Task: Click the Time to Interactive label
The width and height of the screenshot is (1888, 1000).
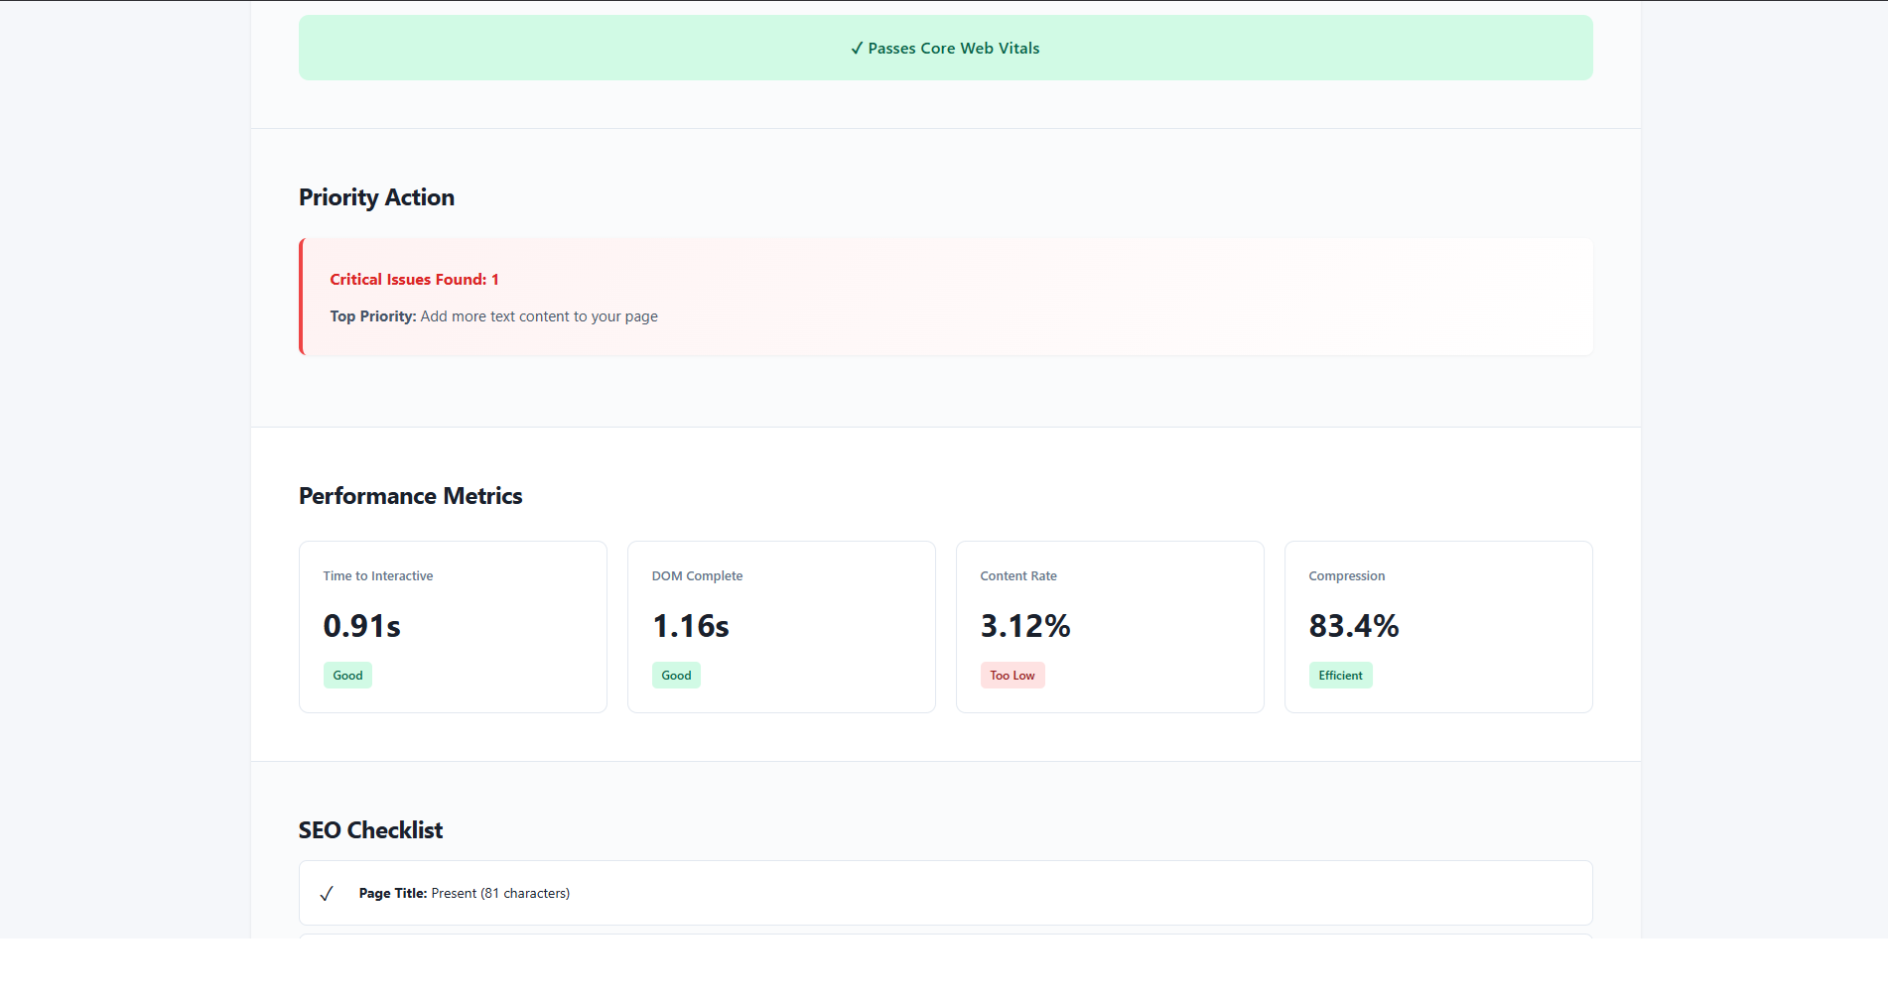Action: click(x=377, y=576)
